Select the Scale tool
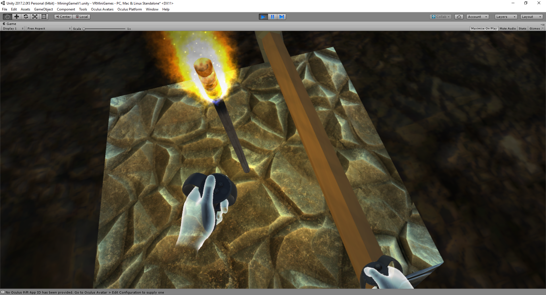 pos(35,17)
